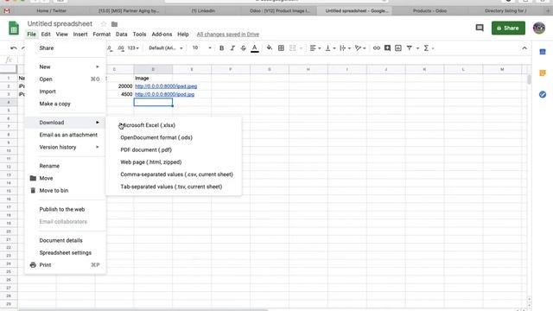
Task: Toggle italic formatting
Action: coord(232,48)
